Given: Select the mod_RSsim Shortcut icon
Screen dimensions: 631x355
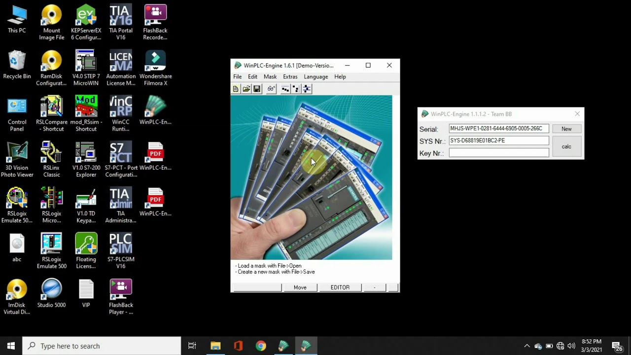Looking at the screenshot, I should tap(86, 114).
